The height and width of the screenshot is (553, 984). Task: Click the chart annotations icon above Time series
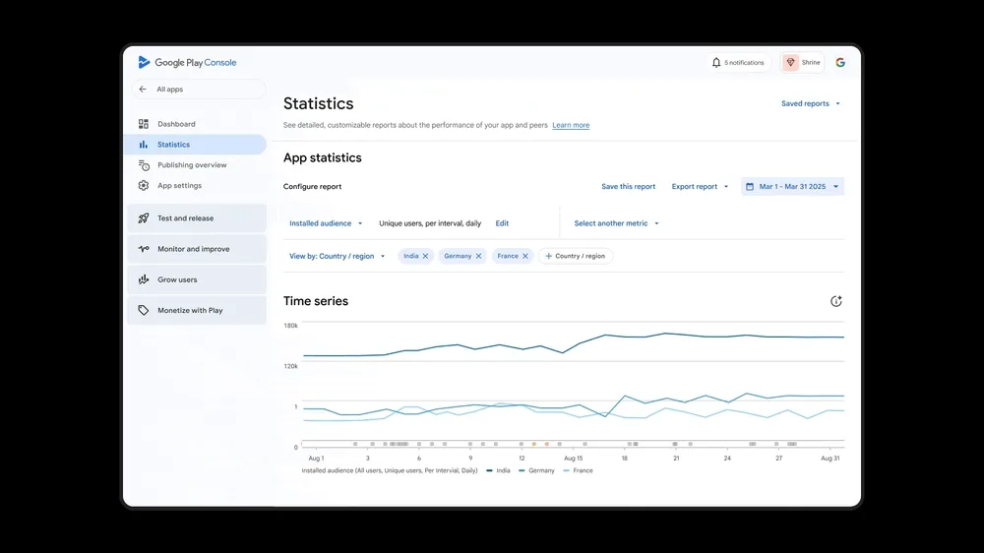(x=836, y=301)
